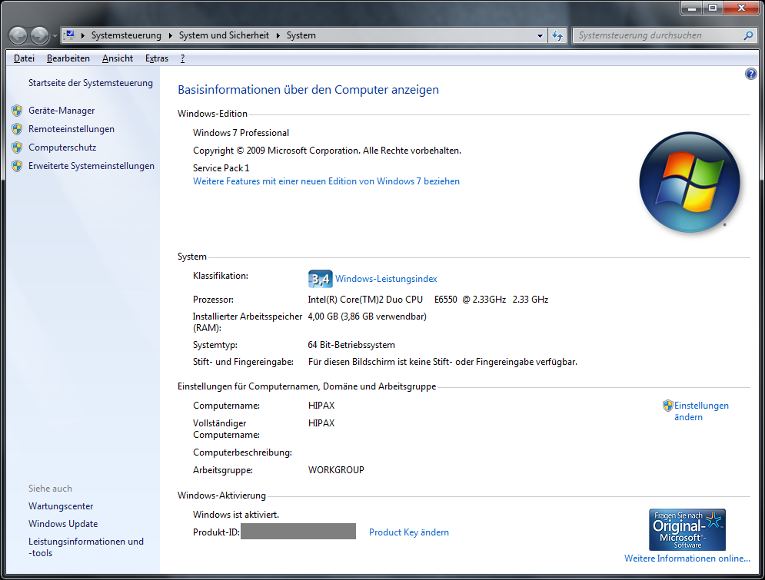
Task: Click the '64 Bit-Betriebssystem' value
Action: [x=351, y=345]
